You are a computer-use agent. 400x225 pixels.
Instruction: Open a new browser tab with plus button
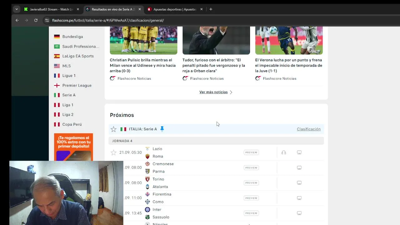[x=211, y=9]
